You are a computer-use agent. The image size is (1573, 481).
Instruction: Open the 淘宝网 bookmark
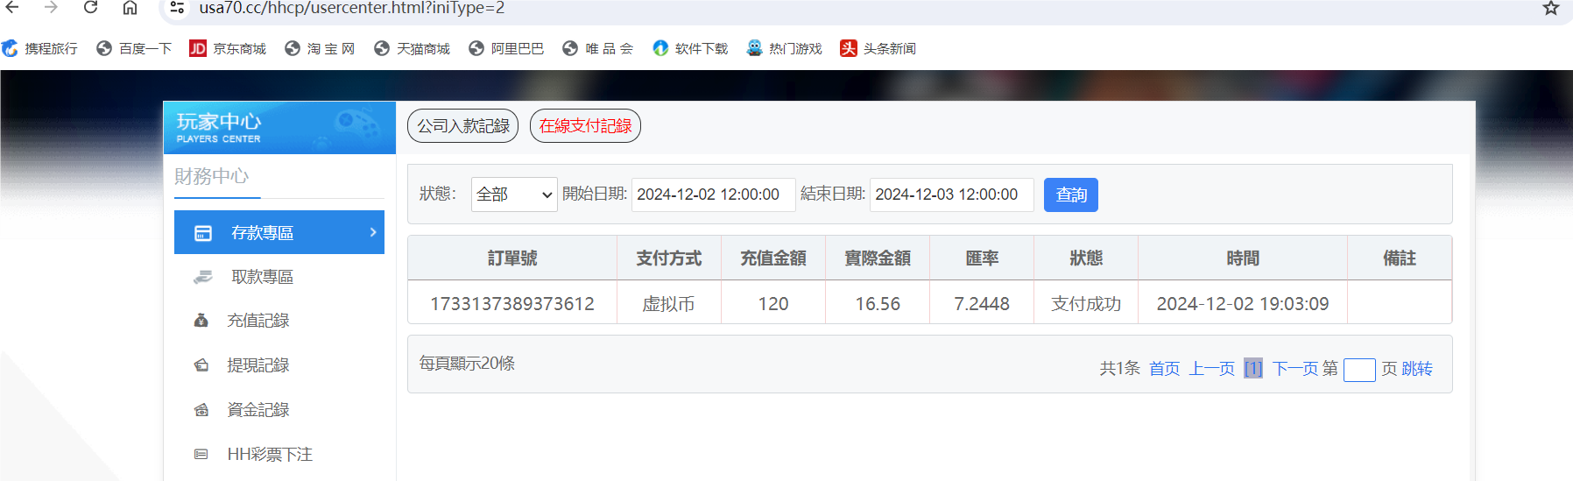pyautogui.click(x=320, y=48)
